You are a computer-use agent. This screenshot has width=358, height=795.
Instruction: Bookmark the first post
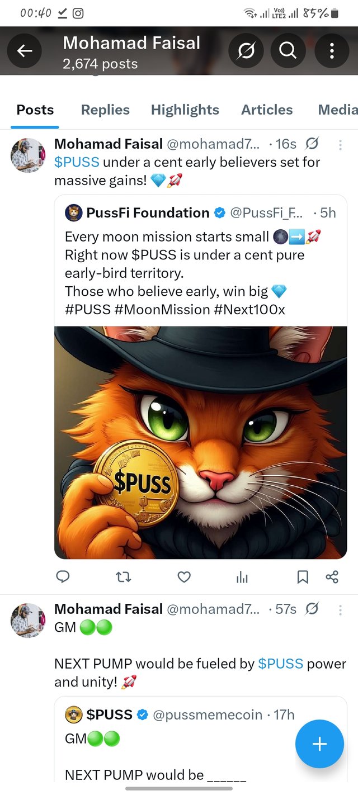pyautogui.click(x=303, y=576)
